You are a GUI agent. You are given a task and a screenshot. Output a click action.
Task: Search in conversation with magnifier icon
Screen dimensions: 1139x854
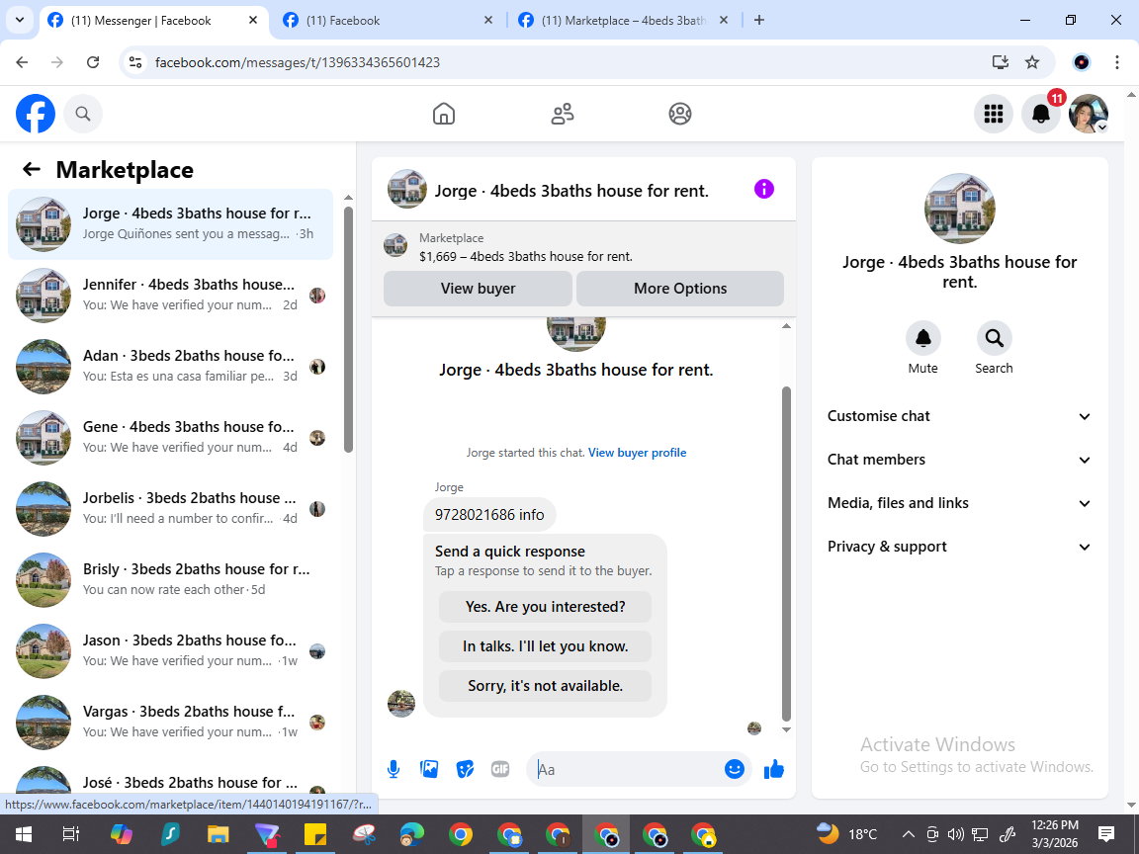(995, 338)
